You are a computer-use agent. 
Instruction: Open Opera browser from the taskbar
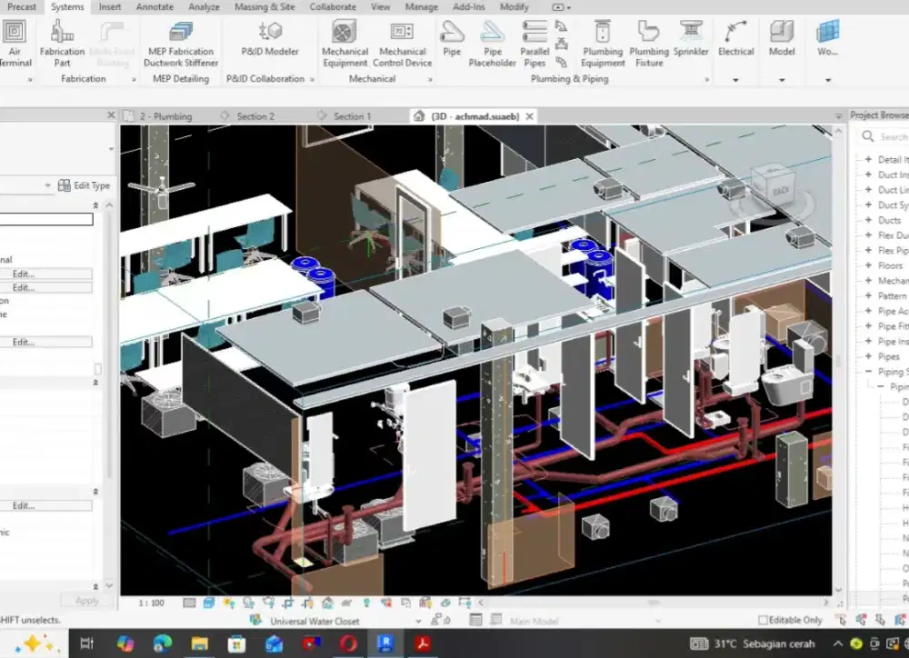pyautogui.click(x=348, y=643)
